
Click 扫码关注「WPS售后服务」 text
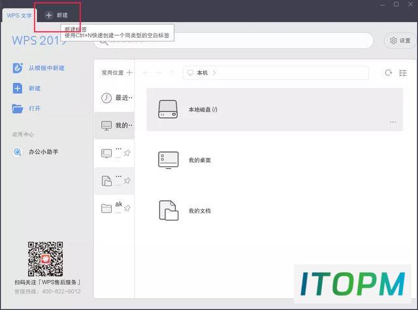(48, 283)
